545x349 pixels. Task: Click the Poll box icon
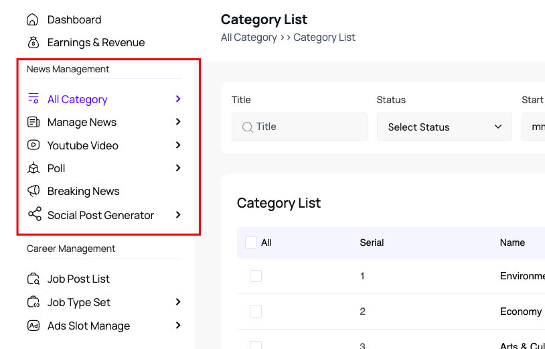pyautogui.click(x=33, y=168)
